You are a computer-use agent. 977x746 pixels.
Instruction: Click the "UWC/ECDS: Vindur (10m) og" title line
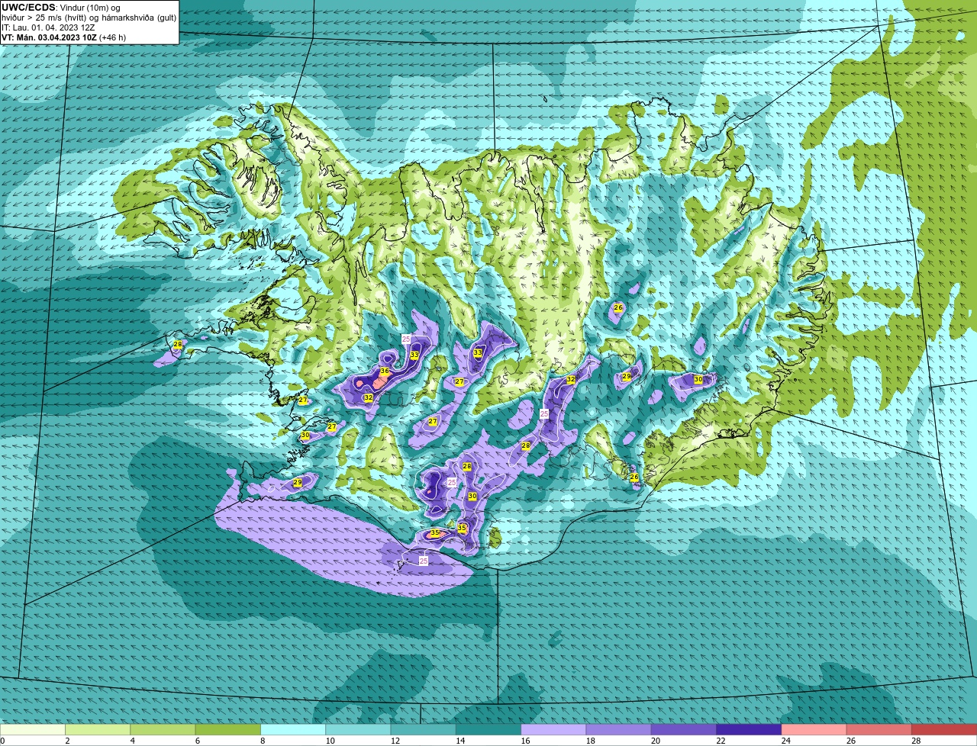click(x=61, y=8)
